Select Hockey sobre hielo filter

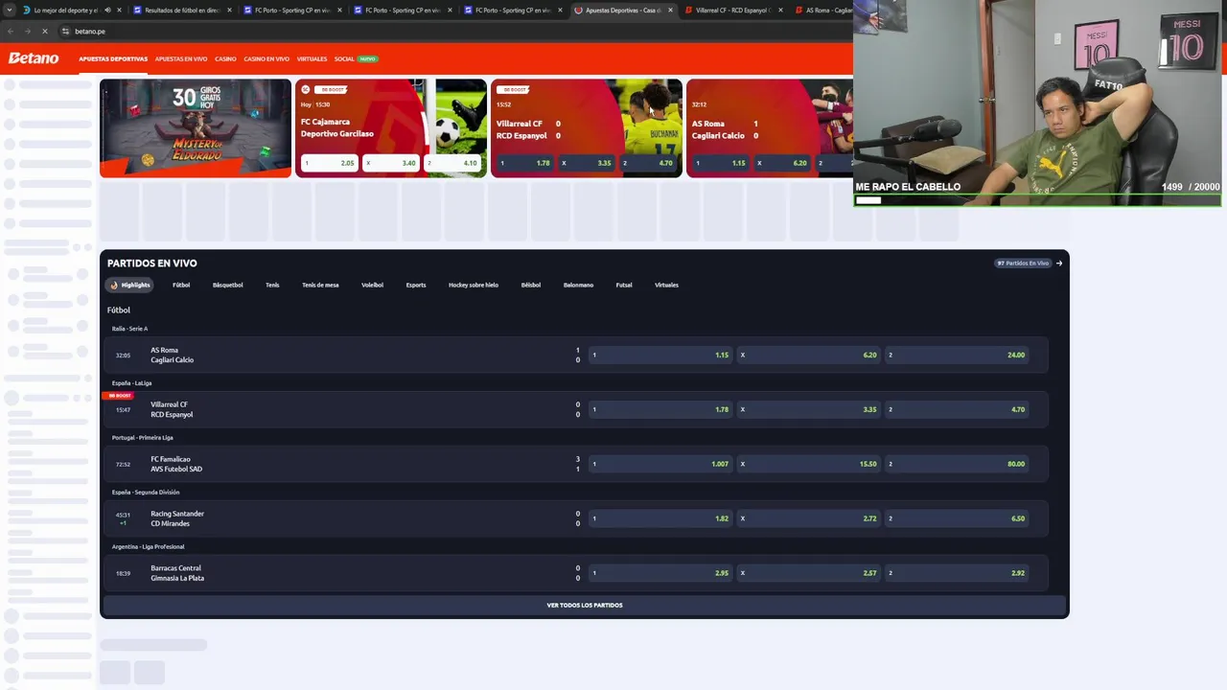[474, 285]
